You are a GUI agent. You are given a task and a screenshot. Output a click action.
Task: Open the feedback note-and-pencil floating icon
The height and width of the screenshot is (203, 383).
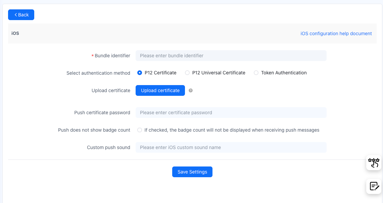(x=374, y=186)
